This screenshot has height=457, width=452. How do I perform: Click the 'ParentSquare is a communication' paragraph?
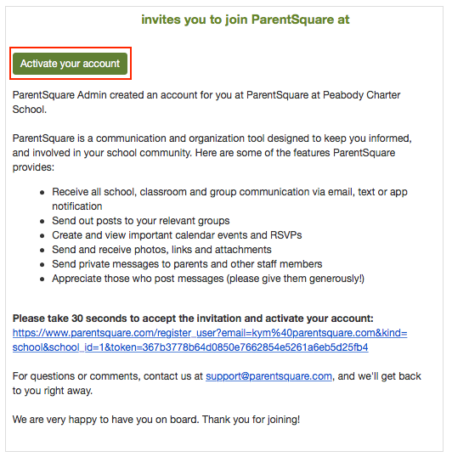coord(212,153)
